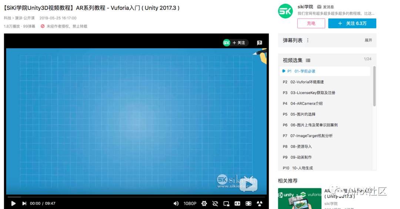Viewport: 400px width, 209px height.
Task: Select P3 03-LicenseKey获取及注册
Action: pos(325,93)
